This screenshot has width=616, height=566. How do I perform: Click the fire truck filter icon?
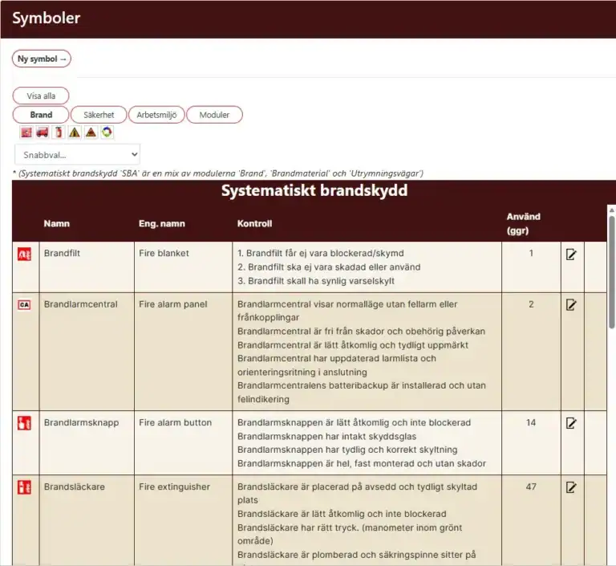tap(43, 132)
